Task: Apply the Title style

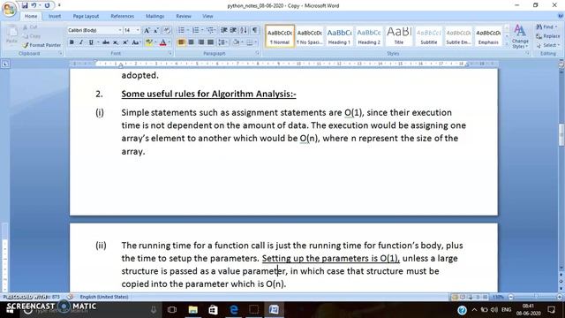Action: (x=399, y=36)
